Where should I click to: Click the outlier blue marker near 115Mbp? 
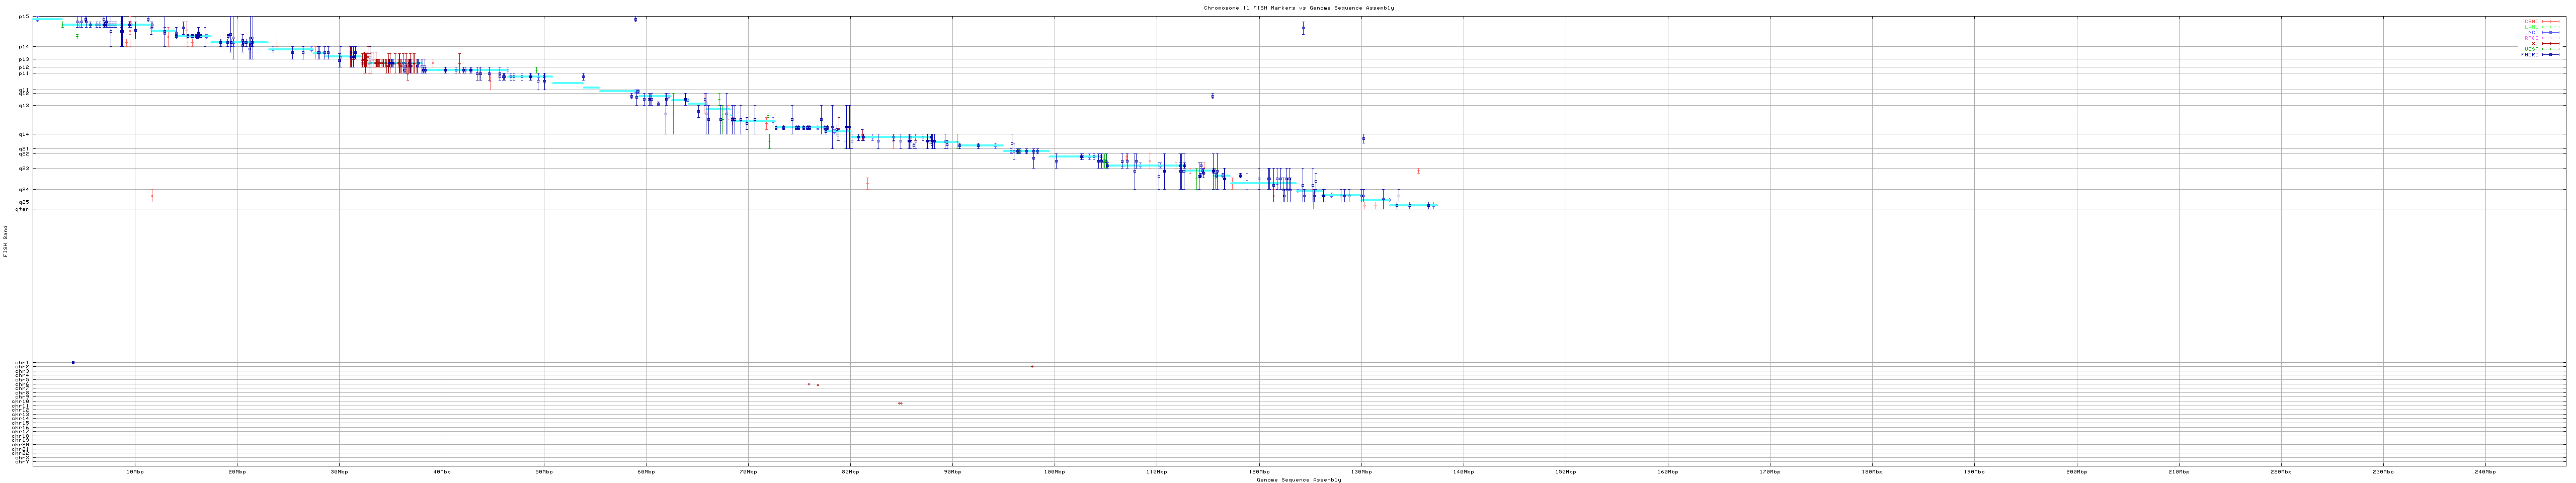tap(1212, 96)
